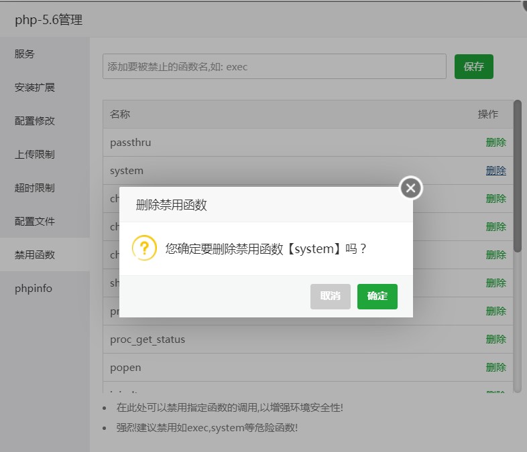Click the confirmation message mentioning system
527x452 pixels.
pyautogui.click(x=266, y=248)
